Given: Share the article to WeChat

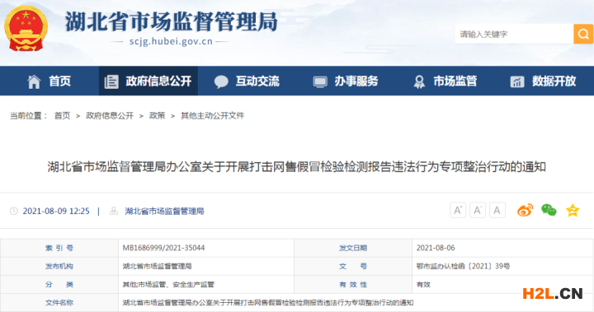Looking at the screenshot, I should pos(549,210).
